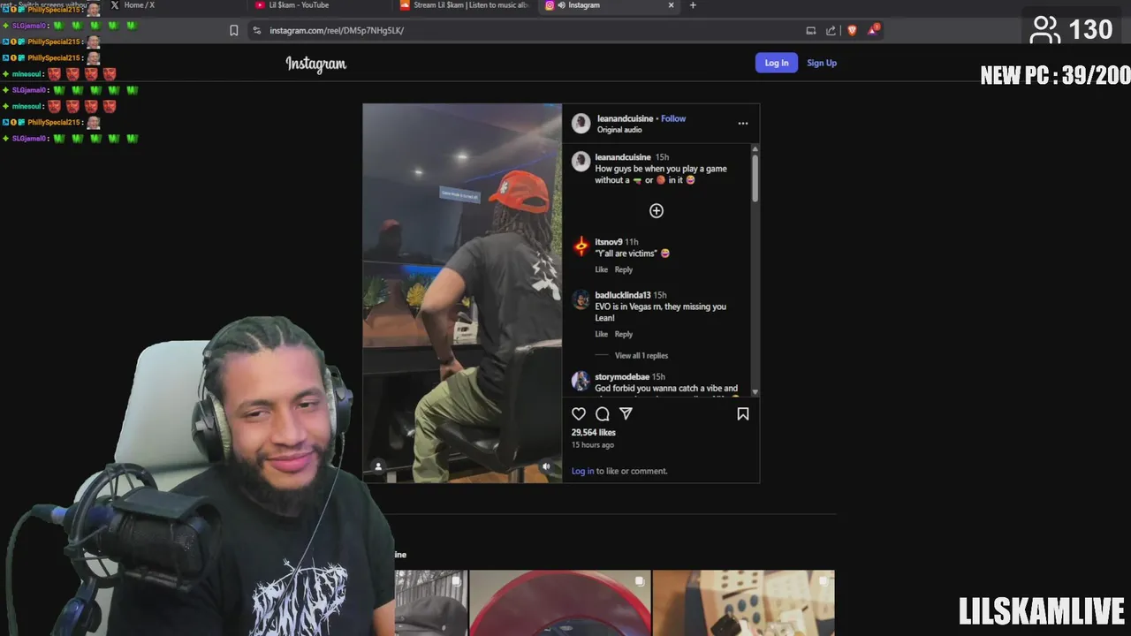Open leanandcuisine profile picture in post header

[581, 124]
